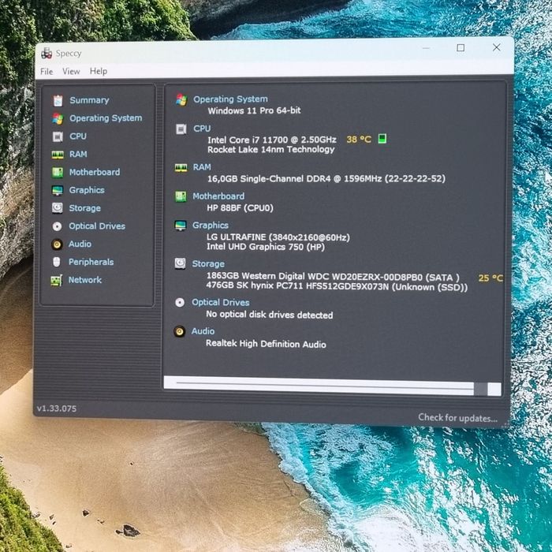Maximize the Speccy window
This screenshot has height=552, width=552.
pyautogui.click(x=461, y=47)
